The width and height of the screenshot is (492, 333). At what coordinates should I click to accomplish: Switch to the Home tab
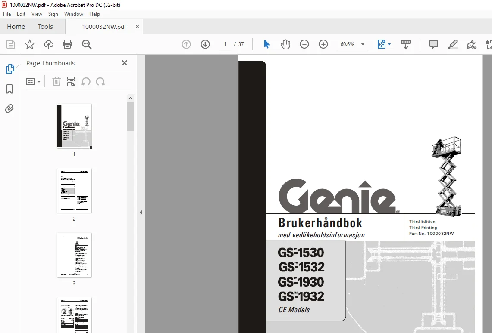point(16,27)
